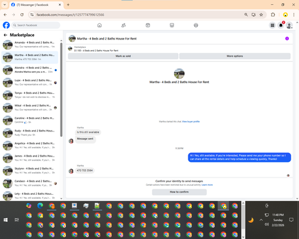
Task: Click the Facebook logo
Action: tap(6, 25)
